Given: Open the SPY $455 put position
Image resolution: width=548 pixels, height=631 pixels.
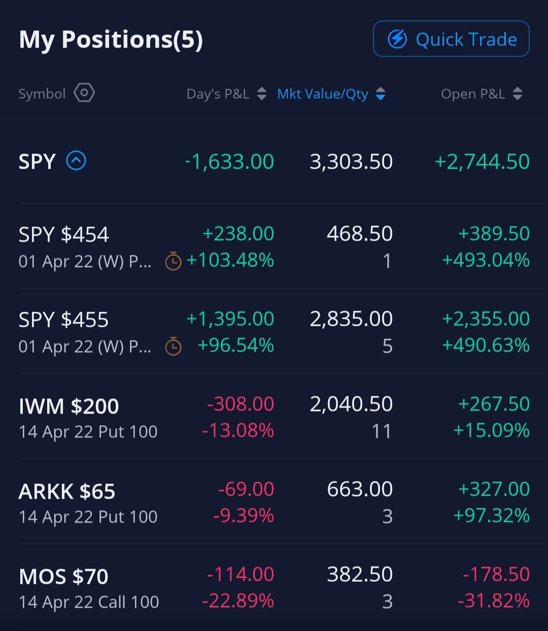Looking at the screenshot, I should pos(274,332).
